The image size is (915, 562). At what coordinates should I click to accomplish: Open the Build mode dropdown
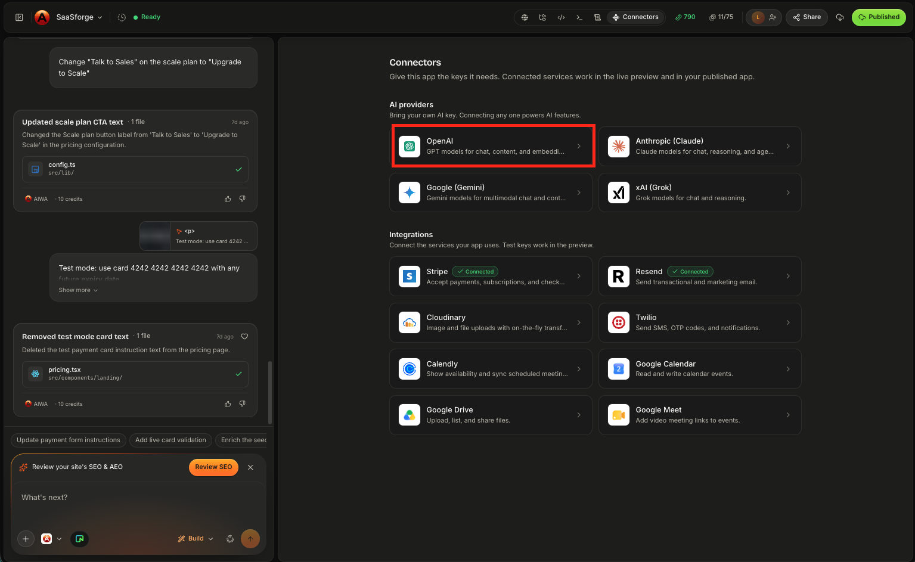tap(196, 539)
